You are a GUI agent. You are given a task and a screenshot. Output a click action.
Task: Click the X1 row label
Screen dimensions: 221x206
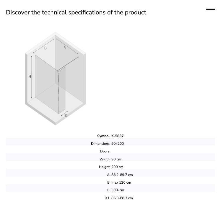pos(107,198)
